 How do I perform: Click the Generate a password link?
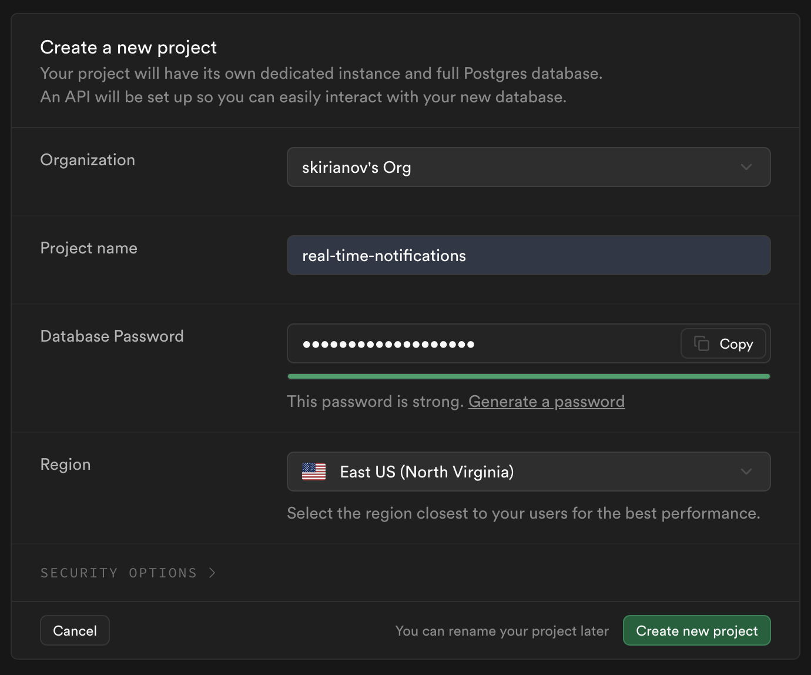547,402
